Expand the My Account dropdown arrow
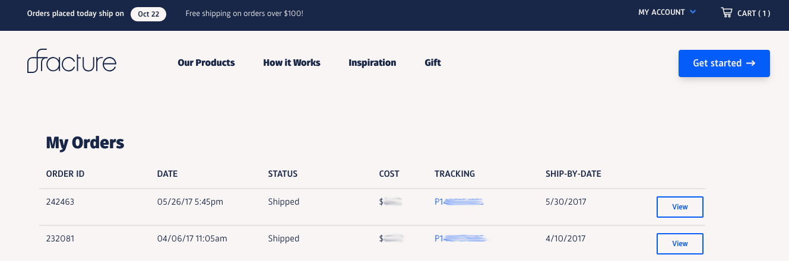Screen dimensions: 789x261 (693, 12)
